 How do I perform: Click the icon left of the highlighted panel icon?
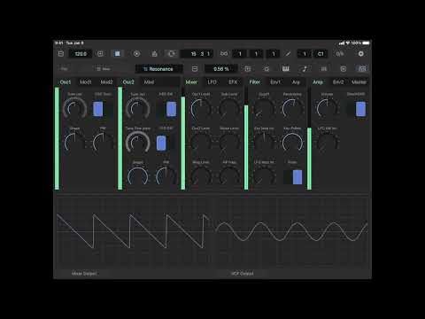tap(343, 69)
